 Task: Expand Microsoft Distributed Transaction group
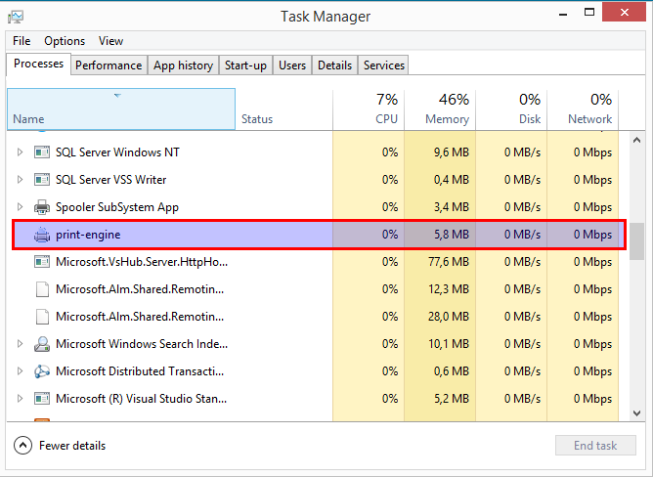click(20, 371)
